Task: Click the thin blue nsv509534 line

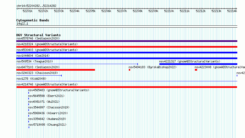Action: pos(77,64)
